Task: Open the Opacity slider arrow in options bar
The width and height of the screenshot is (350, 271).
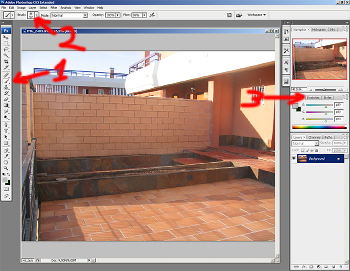Action: (x=118, y=15)
